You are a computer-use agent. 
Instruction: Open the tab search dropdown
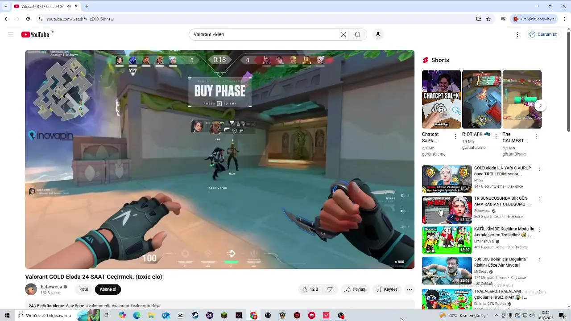[6, 6]
